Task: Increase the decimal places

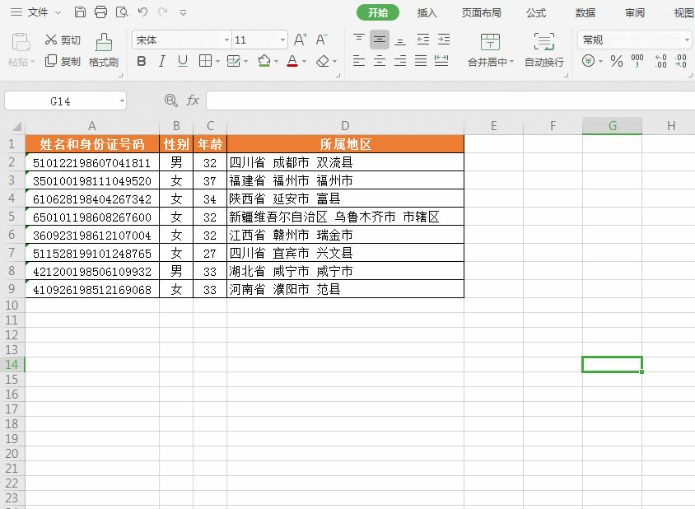Action: click(x=660, y=61)
